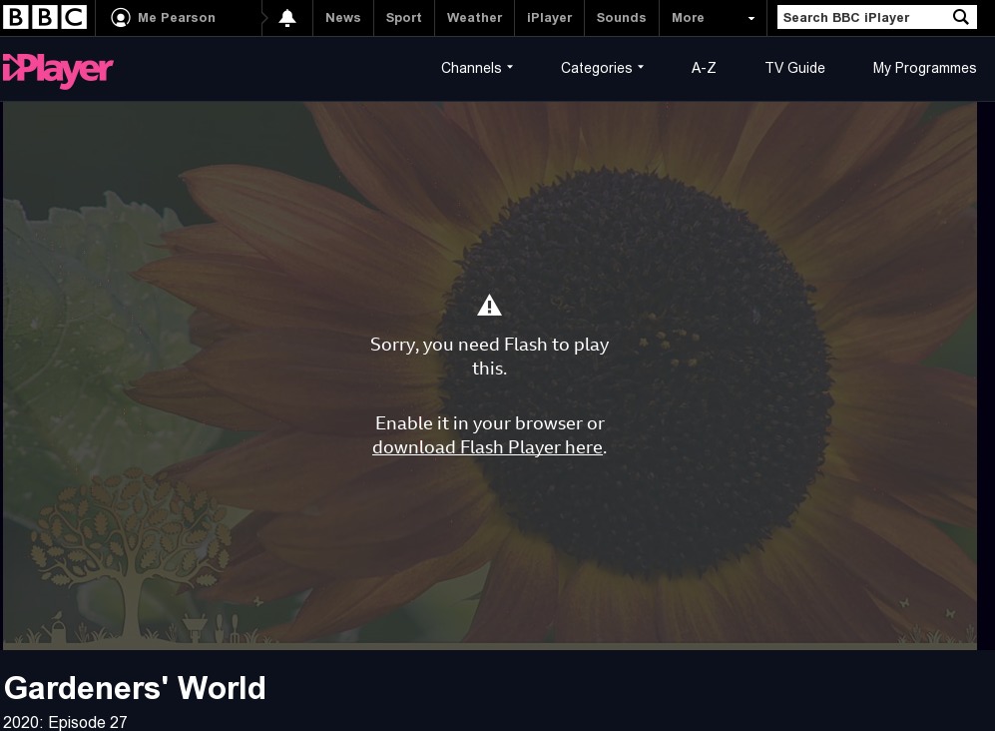Open BBC News section
The height and width of the screenshot is (731, 995).
click(342, 18)
